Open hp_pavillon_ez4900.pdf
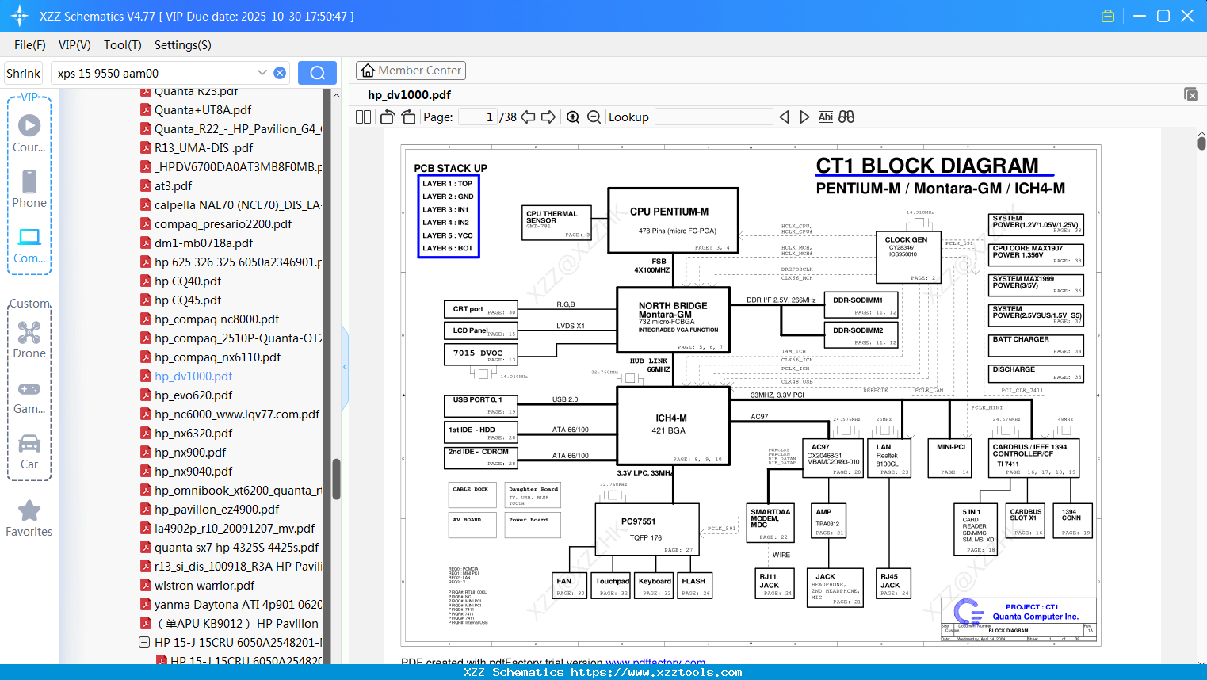Viewport: 1207px width, 680px height. 216,510
